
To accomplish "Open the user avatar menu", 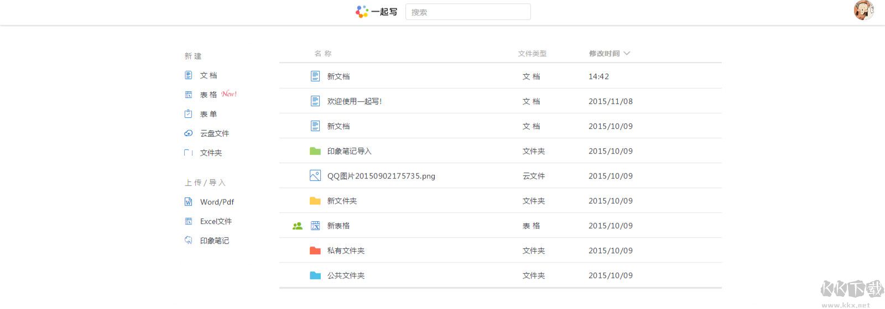I will 863,10.
